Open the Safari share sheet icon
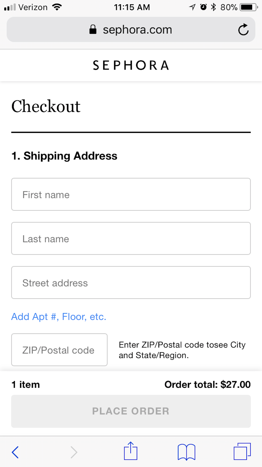Viewport: 262px width, 467px height. point(131,451)
